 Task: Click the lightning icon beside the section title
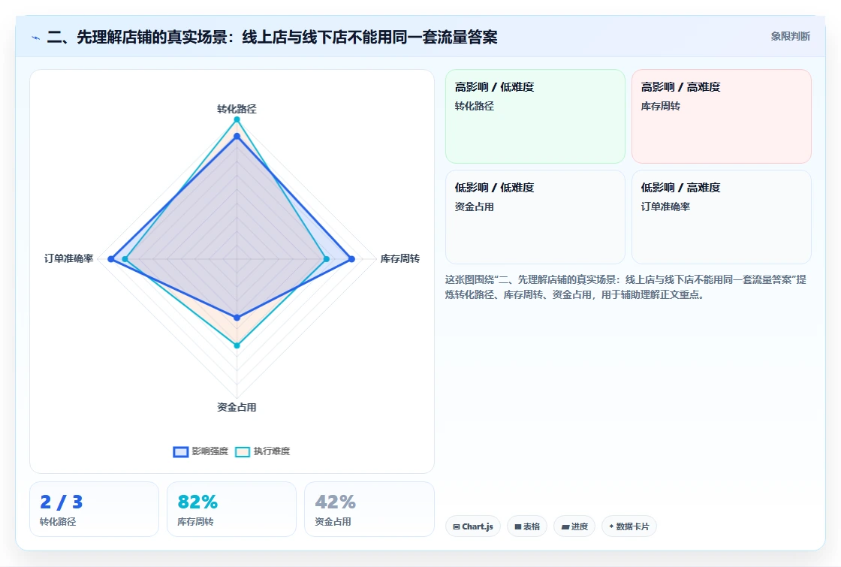pos(36,38)
